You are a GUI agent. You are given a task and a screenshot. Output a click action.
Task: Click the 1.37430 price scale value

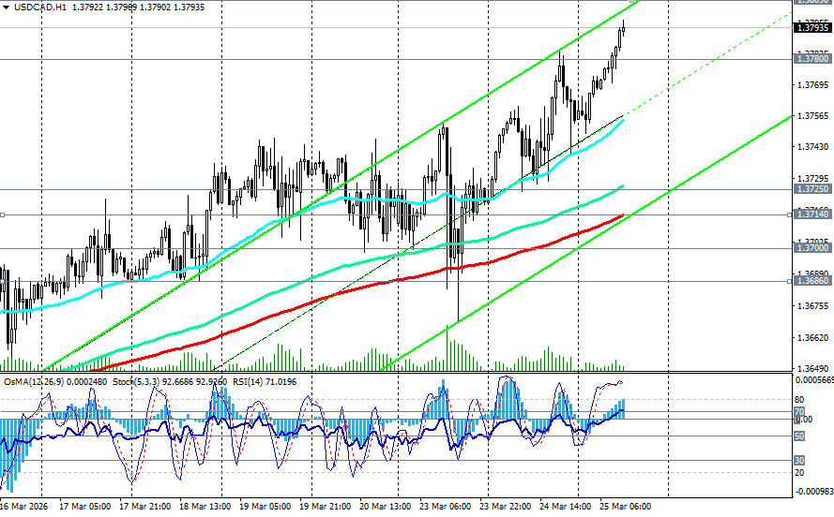point(812,146)
